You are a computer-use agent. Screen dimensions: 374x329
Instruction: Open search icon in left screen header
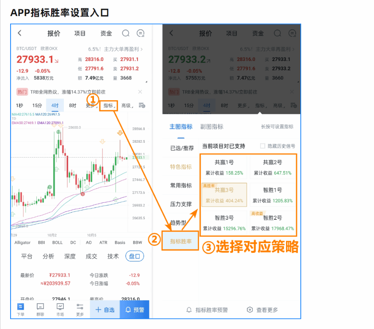(126, 33)
